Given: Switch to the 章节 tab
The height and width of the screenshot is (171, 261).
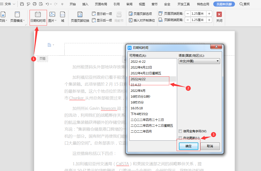Looking at the screenshot, I should tap(154, 4).
